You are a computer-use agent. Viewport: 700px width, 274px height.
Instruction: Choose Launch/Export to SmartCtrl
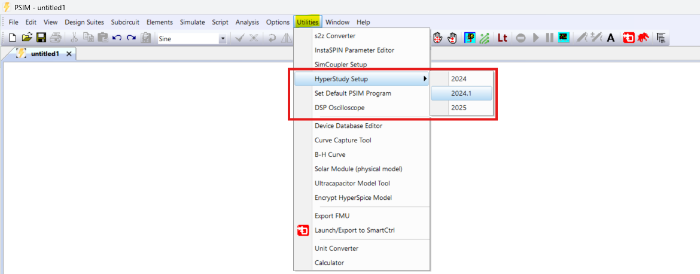point(361,230)
